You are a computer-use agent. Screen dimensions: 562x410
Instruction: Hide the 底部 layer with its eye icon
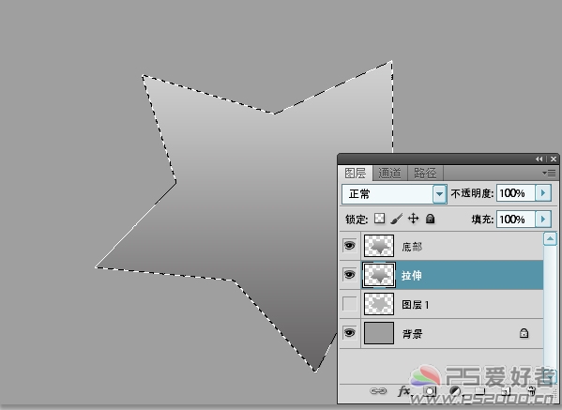[349, 246]
